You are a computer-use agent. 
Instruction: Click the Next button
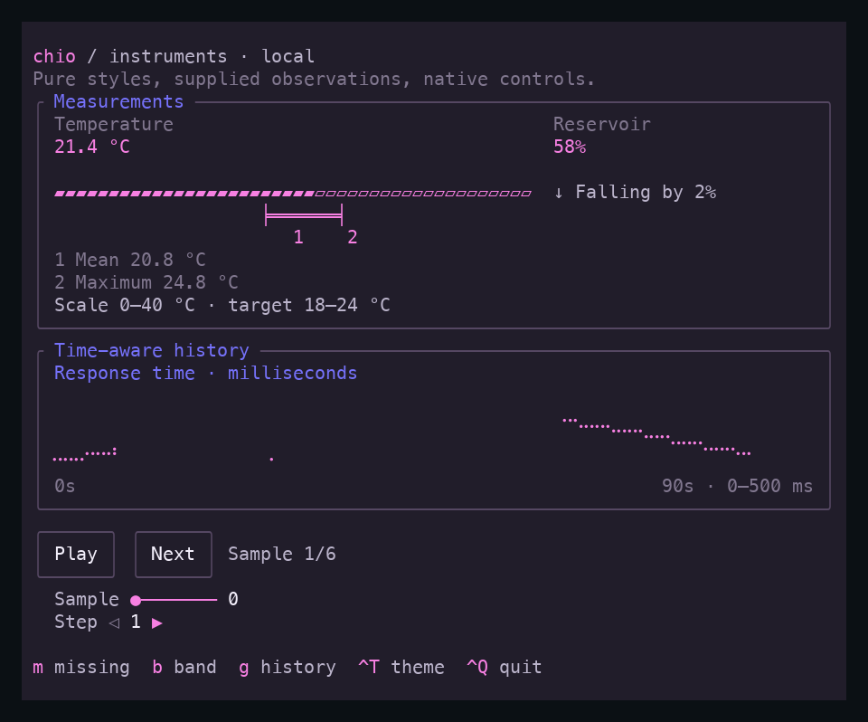(x=174, y=554)
